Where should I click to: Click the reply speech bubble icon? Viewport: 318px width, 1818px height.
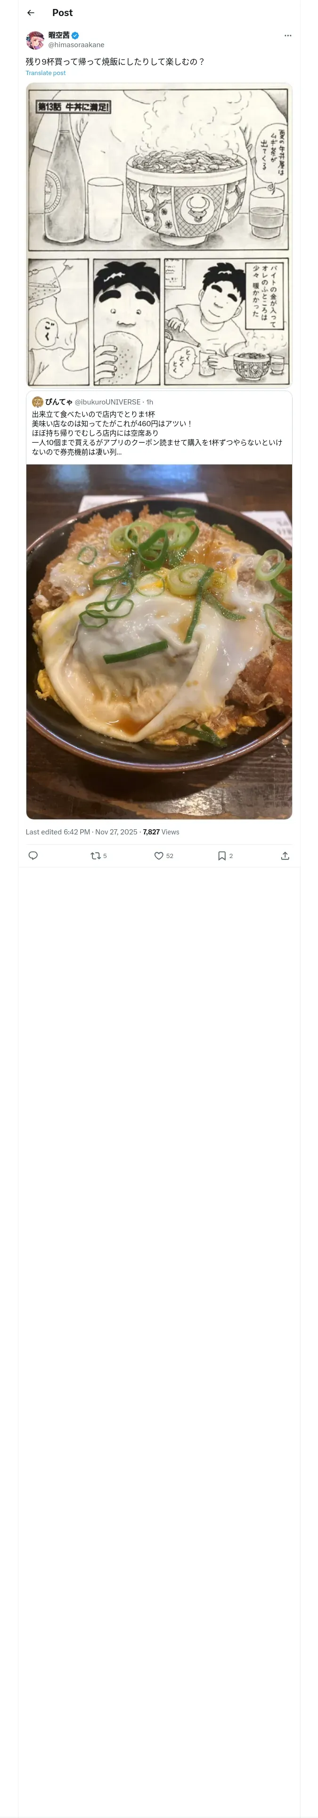(x=33, y=855)
